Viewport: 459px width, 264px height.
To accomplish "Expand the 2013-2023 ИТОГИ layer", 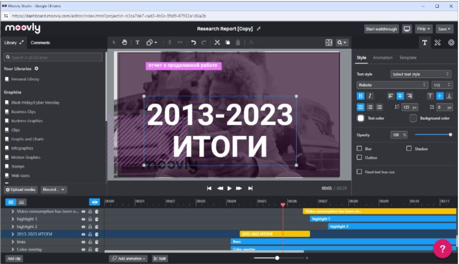I will [x=12, y=234].
